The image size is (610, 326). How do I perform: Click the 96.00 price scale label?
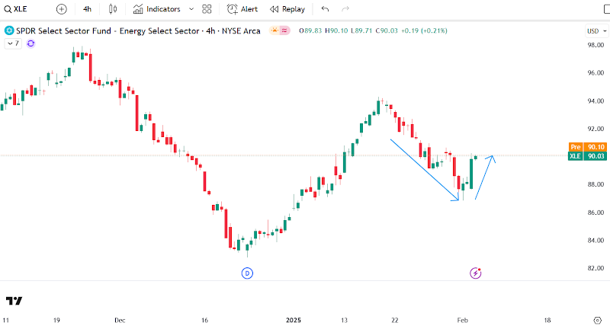[596, 72]
